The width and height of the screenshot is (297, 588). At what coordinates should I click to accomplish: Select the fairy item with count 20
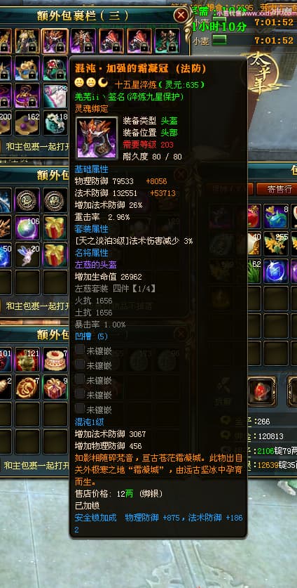point(27,255)
